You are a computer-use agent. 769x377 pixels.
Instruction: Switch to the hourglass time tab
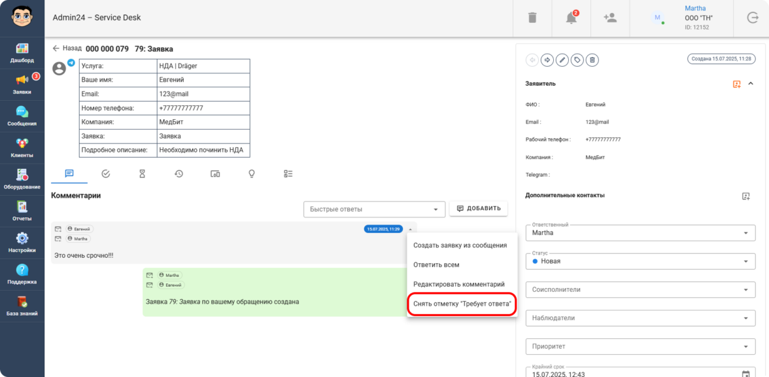[143, 173]
